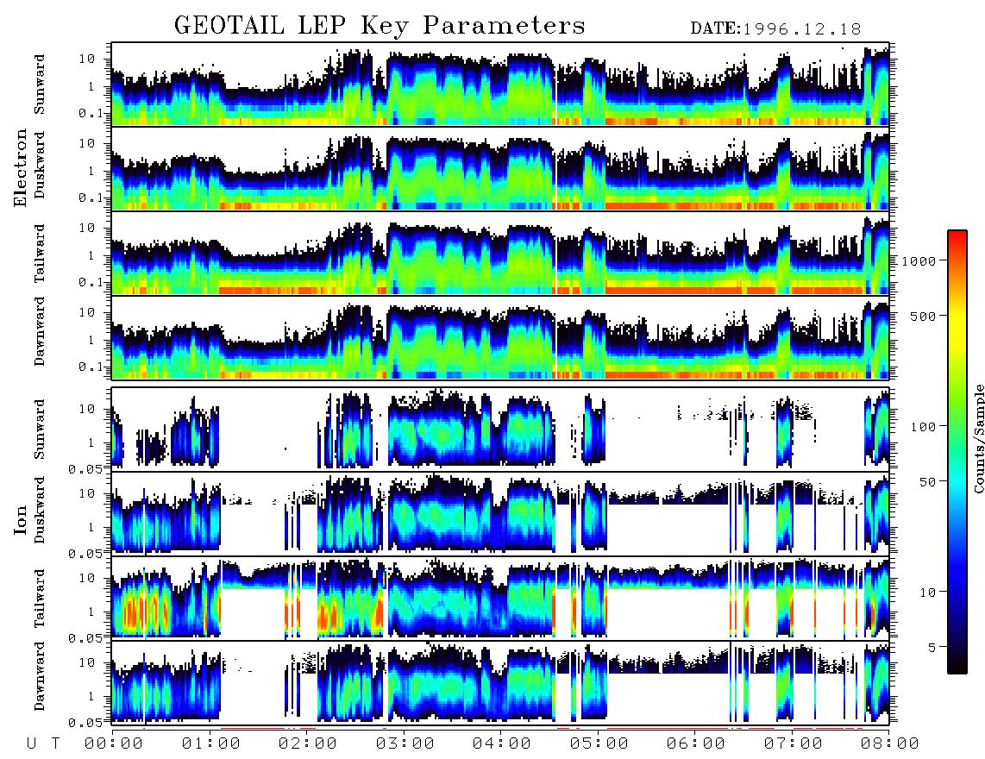Click inside the Electron Tailward spectrogram panel
This screenshot has height=759, width=985.
coord(500,253)
